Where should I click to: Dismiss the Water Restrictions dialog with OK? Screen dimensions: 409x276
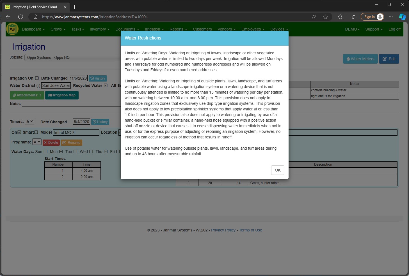pos(277,170)
